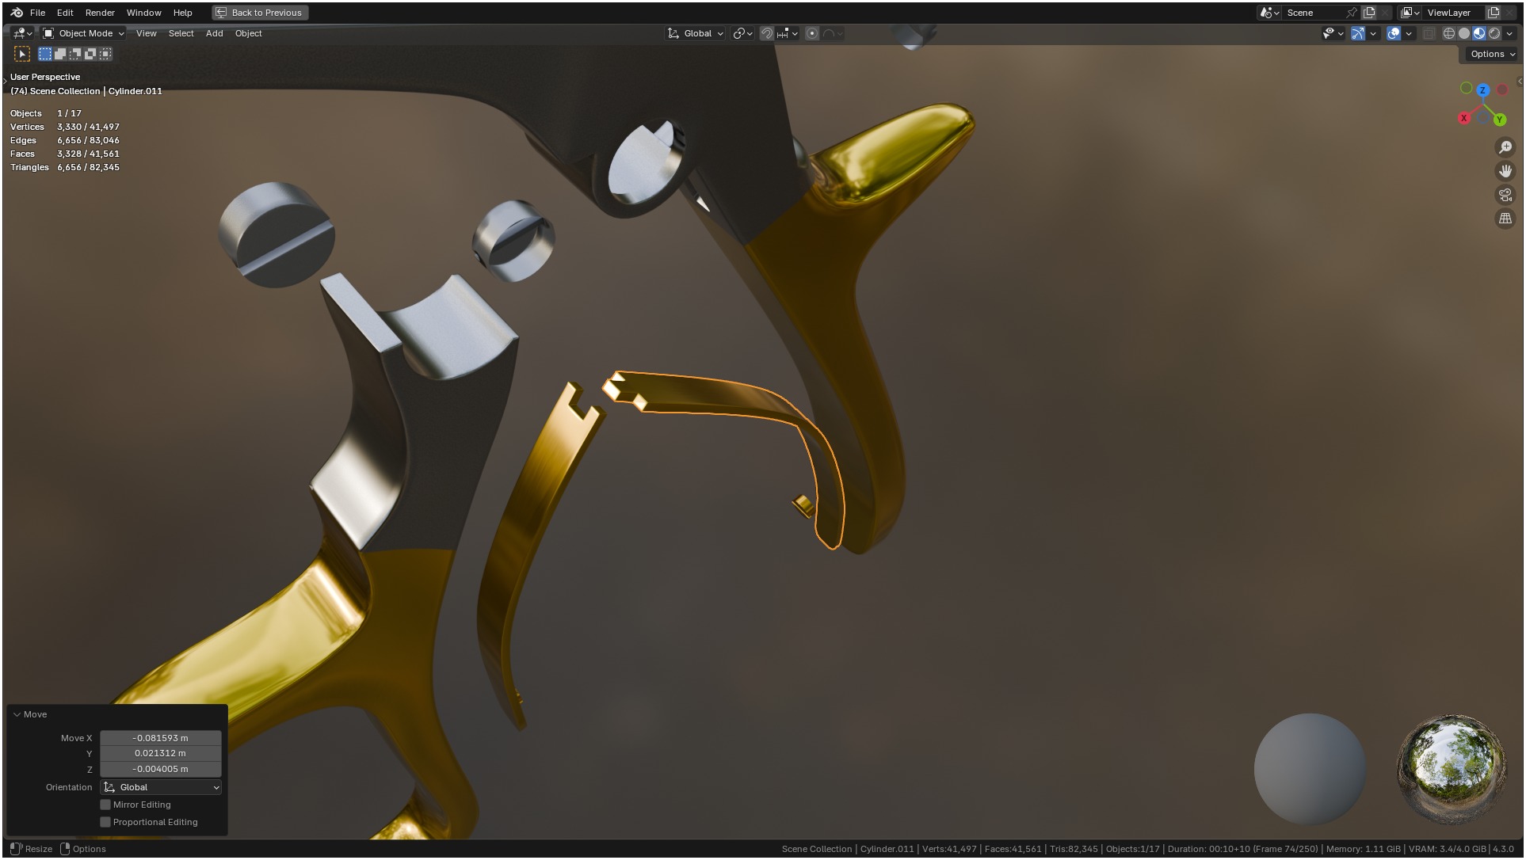The height and width of the screenshot is (860, 1526).
Task: Toggle show gizmo button
Action: click(1358, 33)
